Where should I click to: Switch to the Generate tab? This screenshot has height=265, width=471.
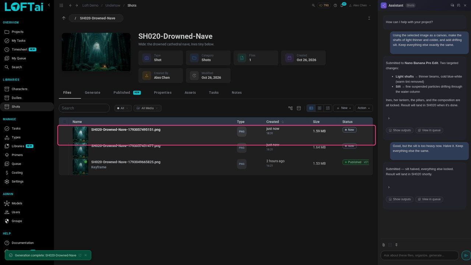point(92,92)
